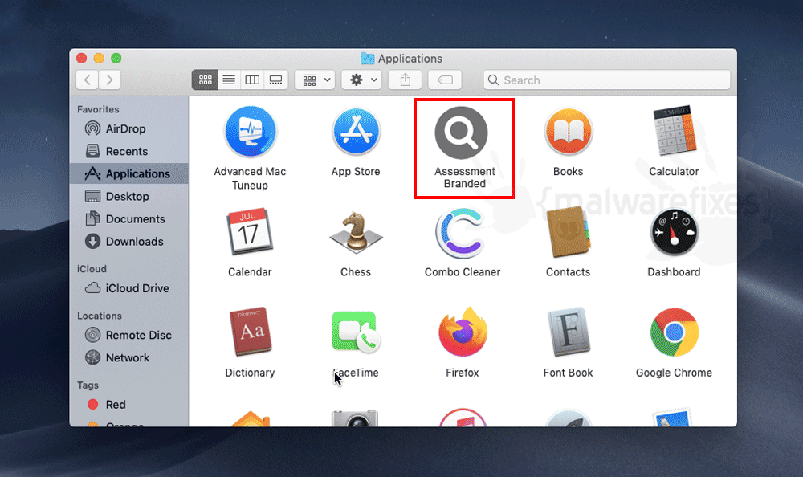803x477 pixels.
Task: Click the Combo Cleaner name label
Action: pos(463,272)
